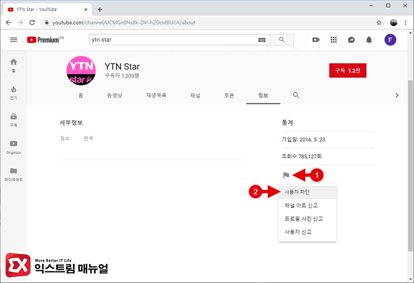Click the YTN Star channel title
This screenshot has width=414, height=283.
pyautogui.click(x=122, y=67)
